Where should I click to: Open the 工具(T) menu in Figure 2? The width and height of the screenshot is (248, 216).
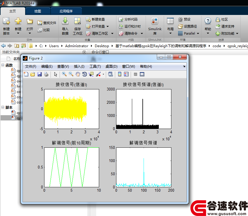95,67
